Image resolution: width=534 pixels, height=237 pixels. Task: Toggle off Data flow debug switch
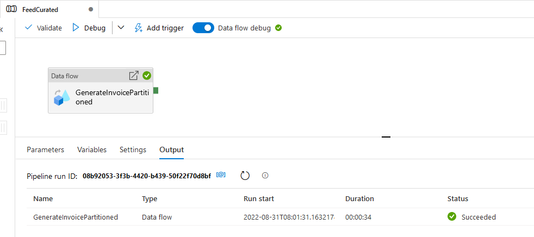[x=203, y=28]
